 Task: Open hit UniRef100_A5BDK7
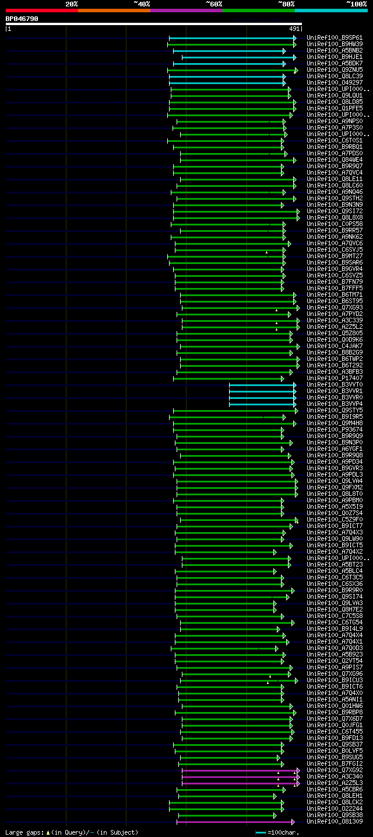(335, 64)
